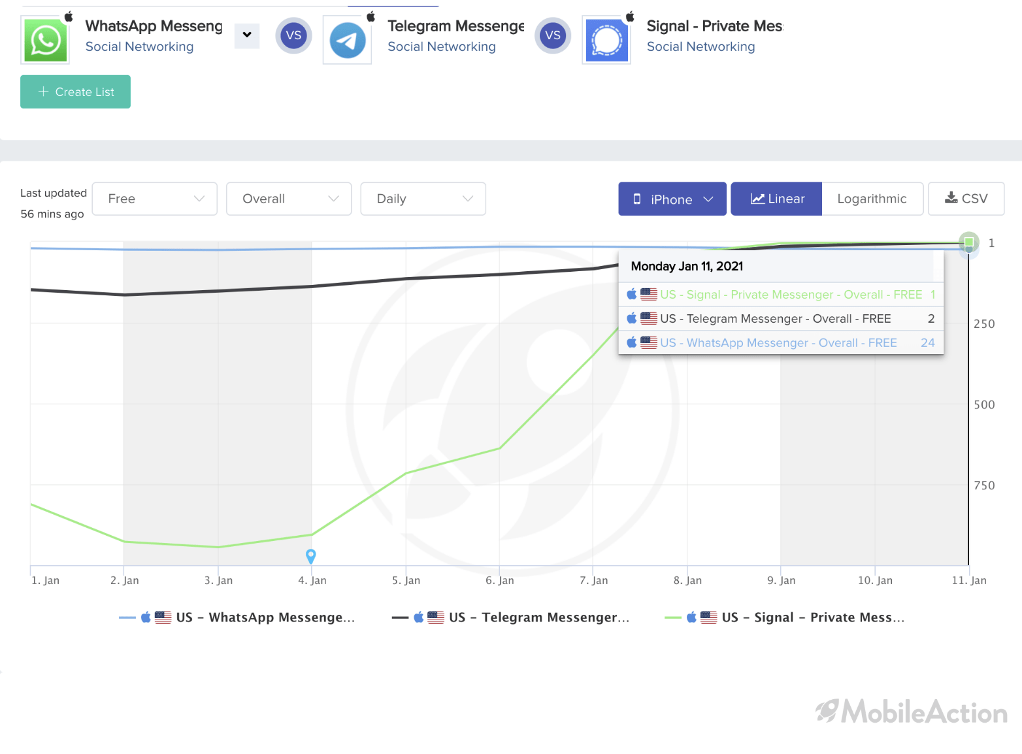
Task: Click the 250 rank axis label
Action: coord(984,323)
